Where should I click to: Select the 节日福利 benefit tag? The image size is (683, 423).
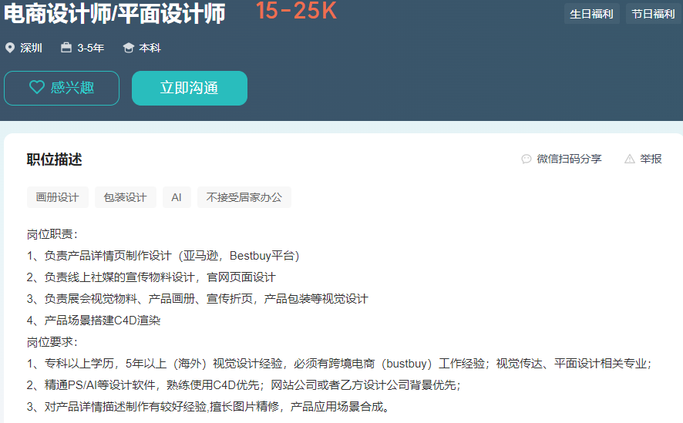tap(654, 14)
